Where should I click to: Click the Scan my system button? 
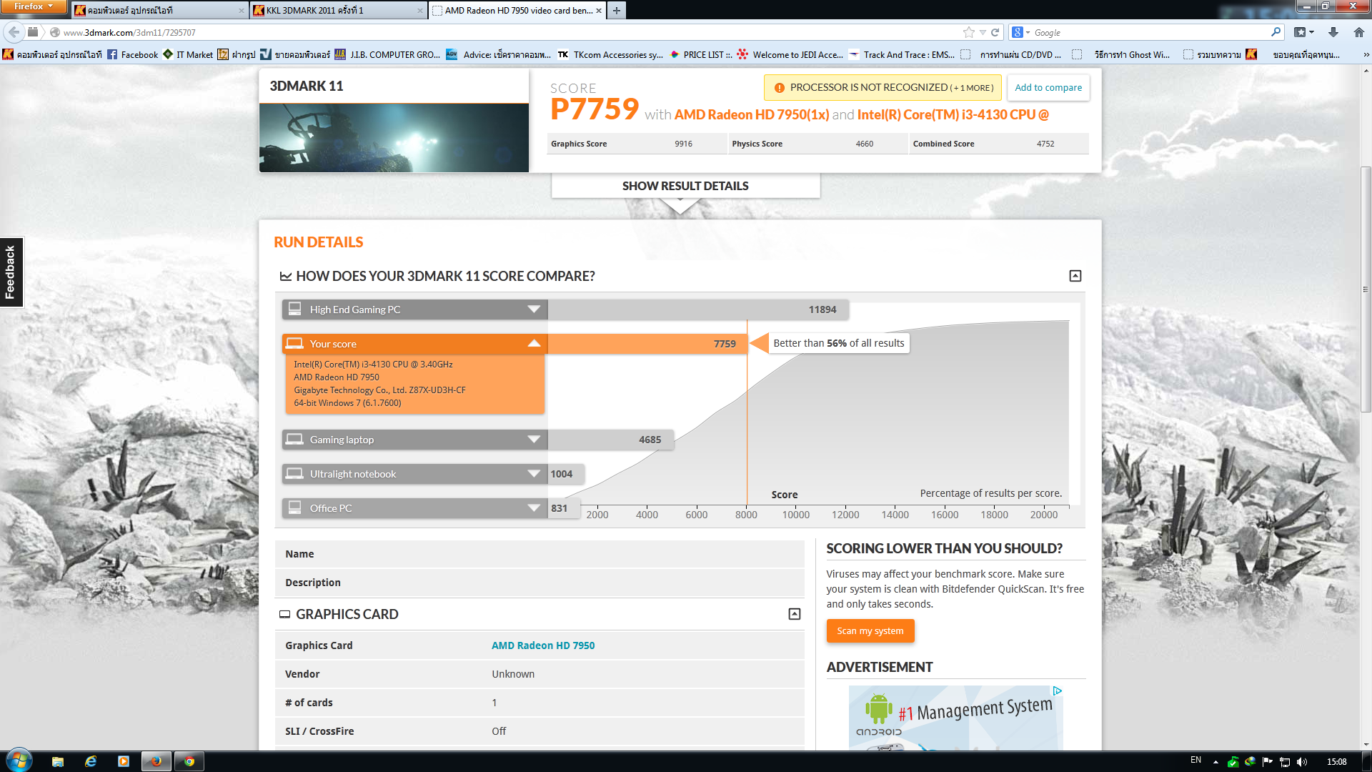pyautogui.click(x=870, y=631)
